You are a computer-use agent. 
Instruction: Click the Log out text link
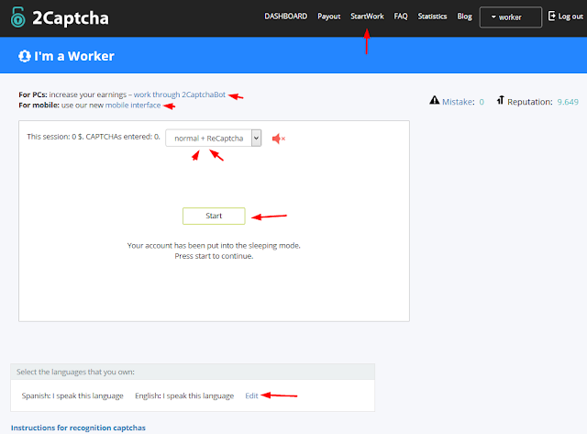coord(570,17)
